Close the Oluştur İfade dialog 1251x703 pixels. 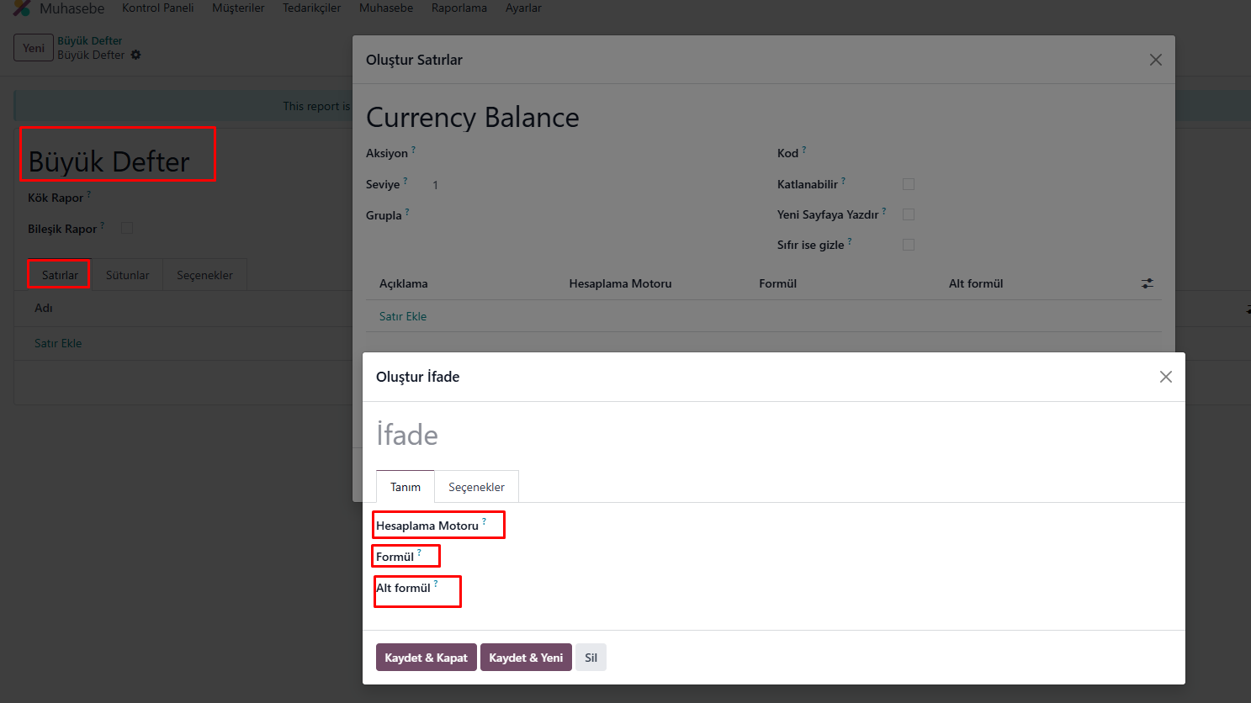(1165, 377)
